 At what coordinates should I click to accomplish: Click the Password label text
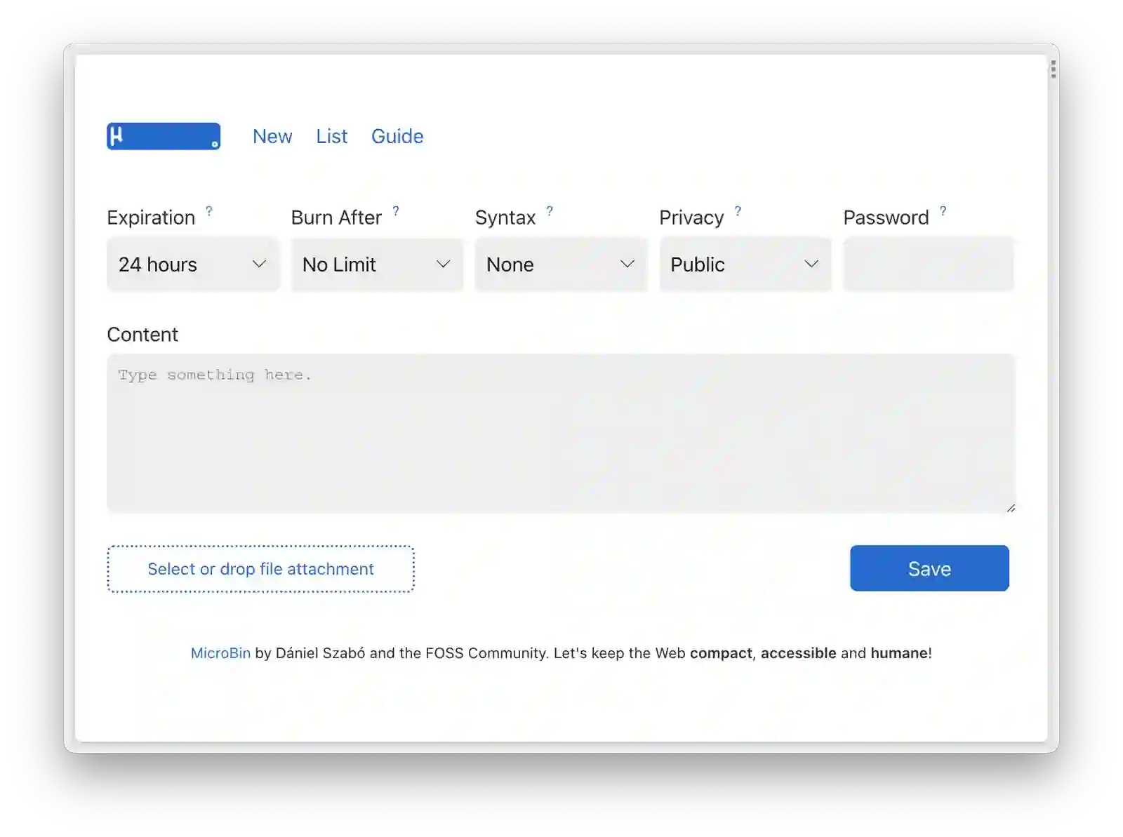click(886, 217)
